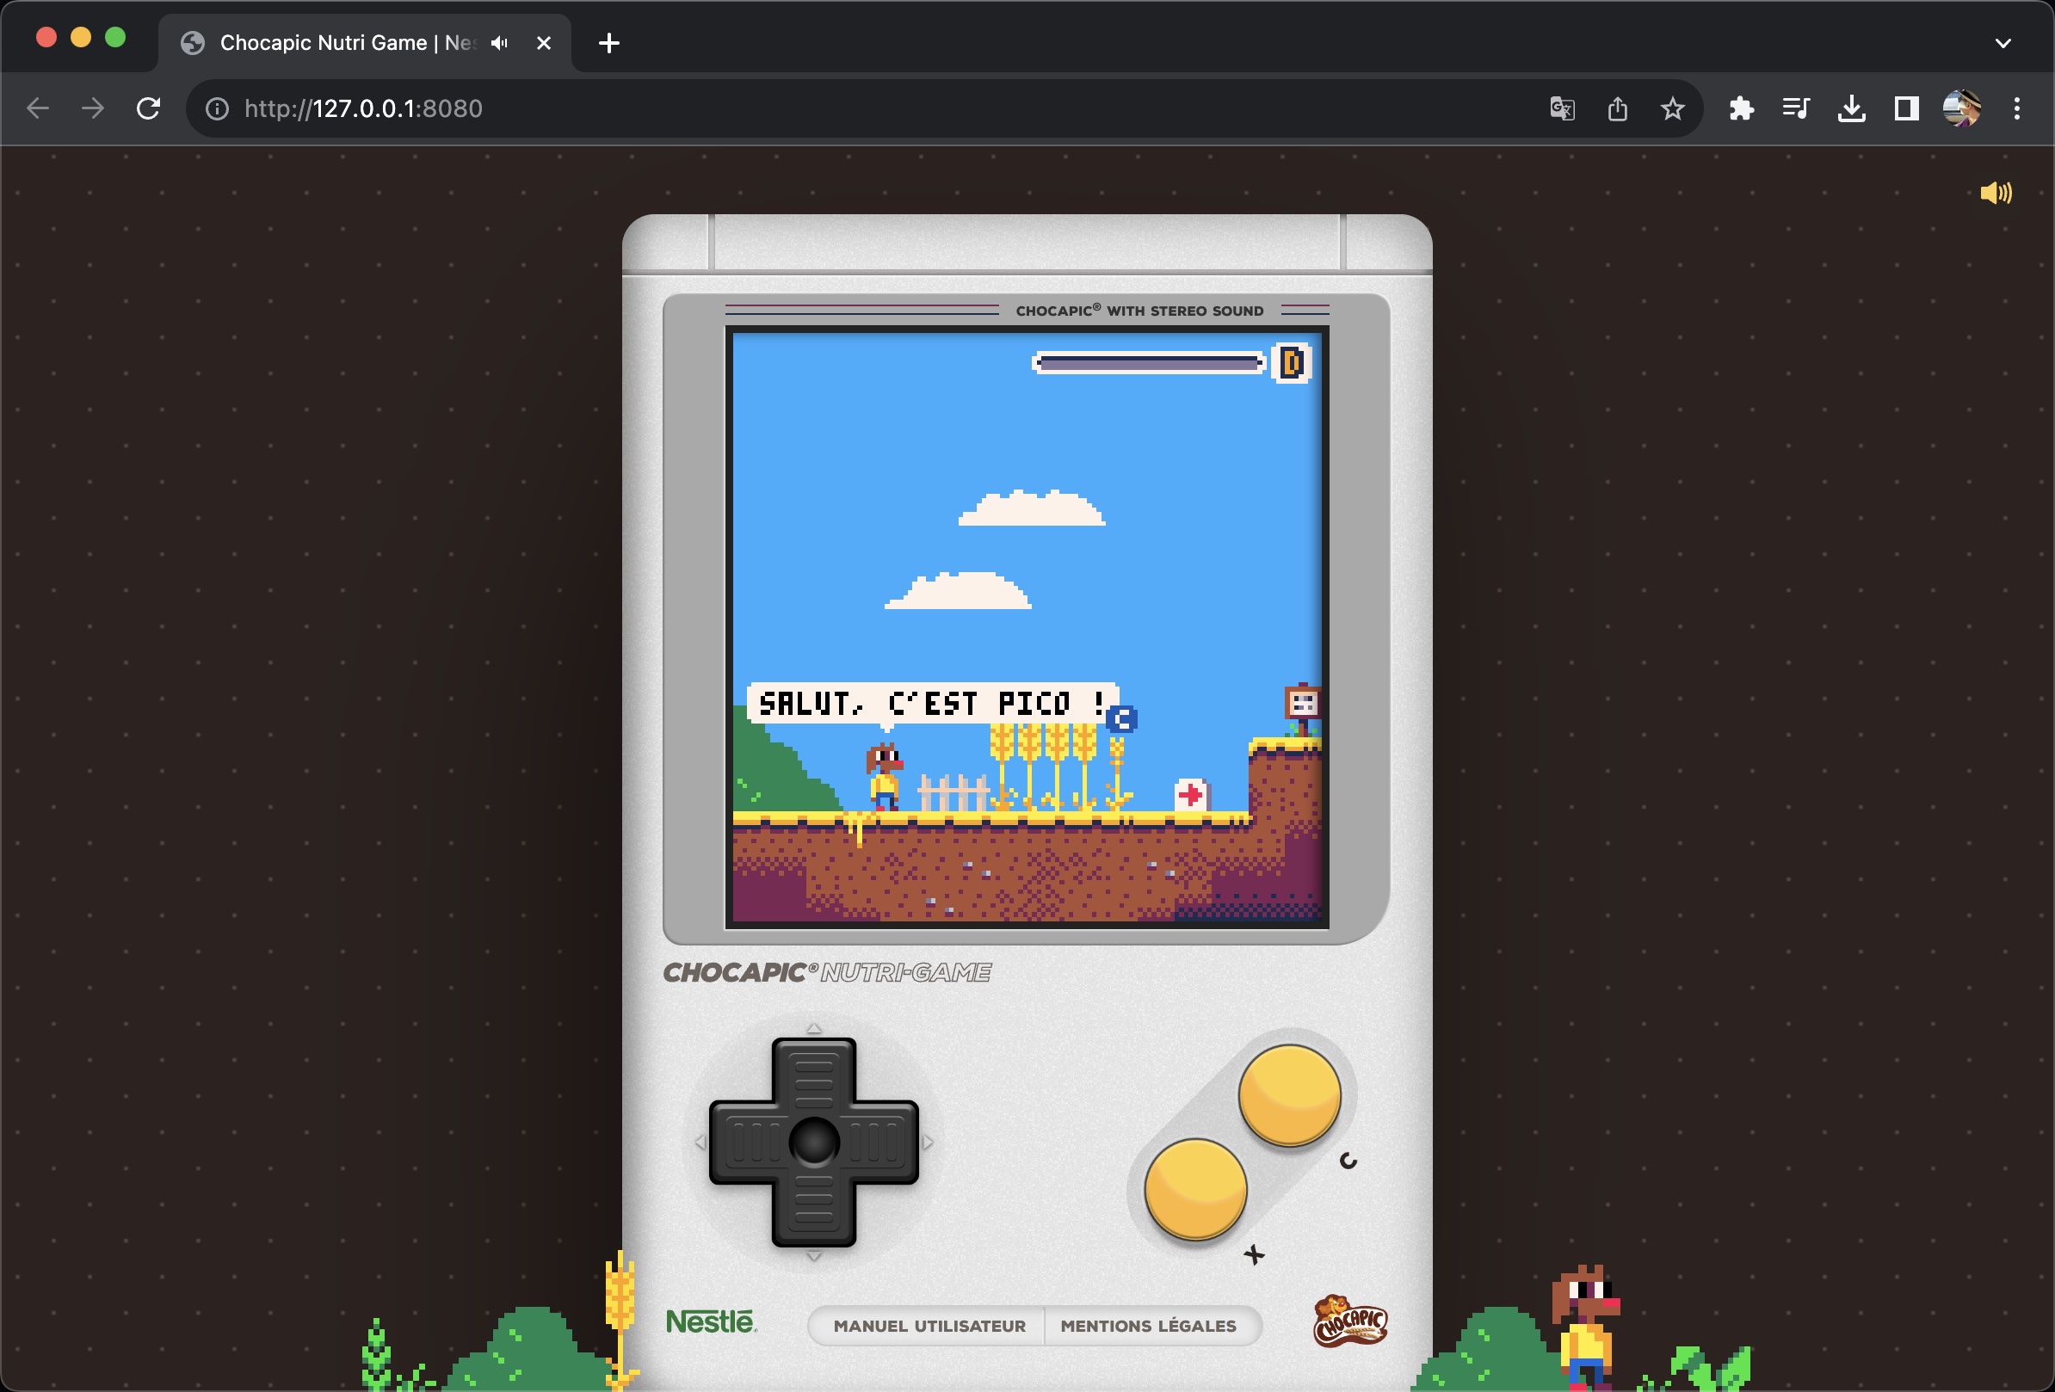Open Mentions Légales

tap(1148, 1326)
